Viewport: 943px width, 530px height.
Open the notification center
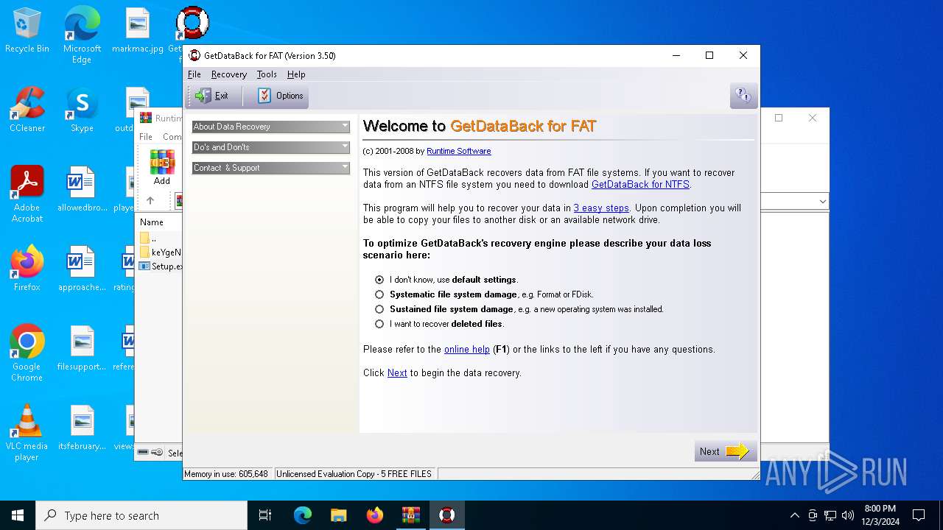tap(919, 515)
